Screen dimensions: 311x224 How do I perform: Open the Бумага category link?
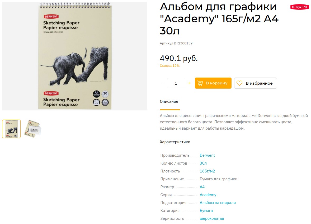coord(206,211)
